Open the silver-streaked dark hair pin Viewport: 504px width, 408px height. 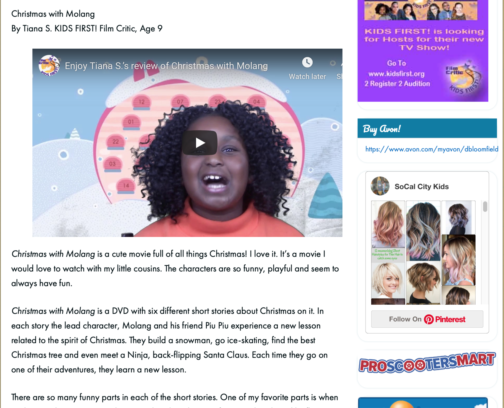(423, 231)
